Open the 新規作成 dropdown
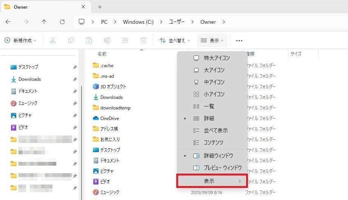The height and width of the screenshot is (200, 348). 20,40
